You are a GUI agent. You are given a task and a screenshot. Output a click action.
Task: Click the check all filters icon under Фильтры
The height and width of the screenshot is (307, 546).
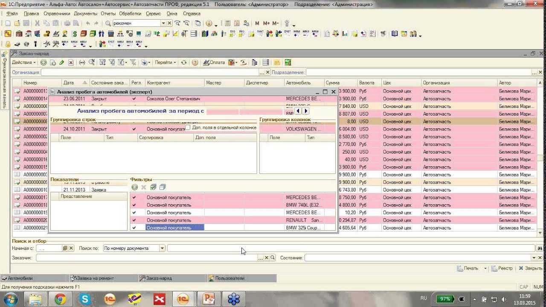(153, 187)
